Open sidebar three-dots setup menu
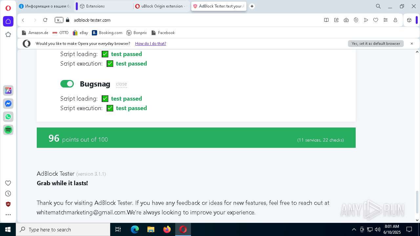 [8, 215]
